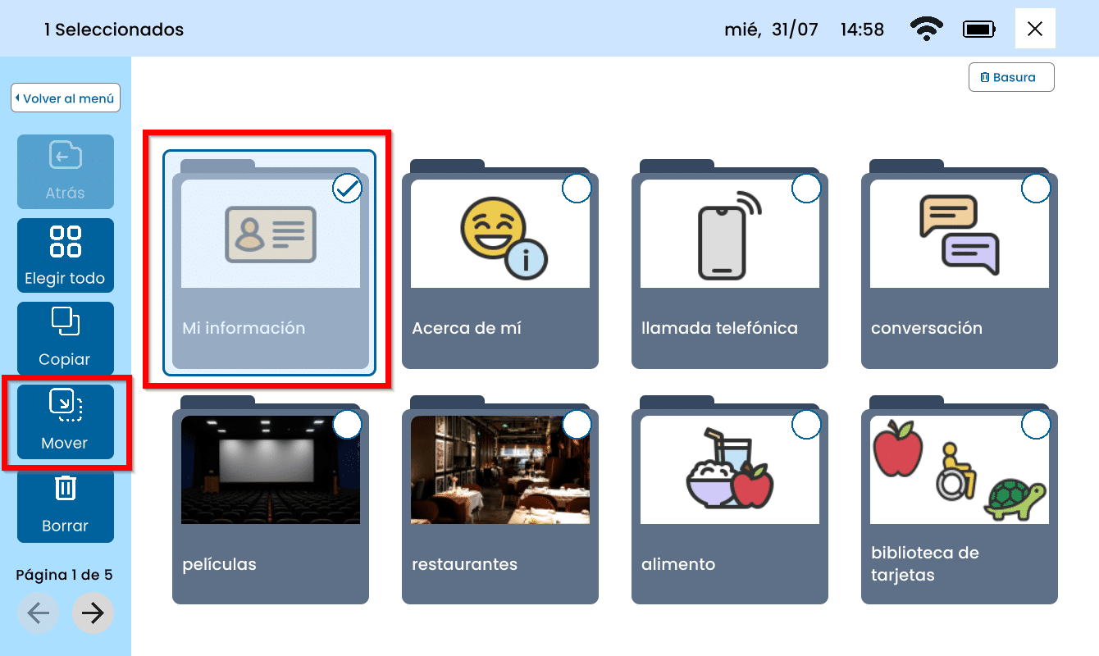Click Volver al menú button
The width and height of the screenshot is (1099, 656).
point(66,98)
